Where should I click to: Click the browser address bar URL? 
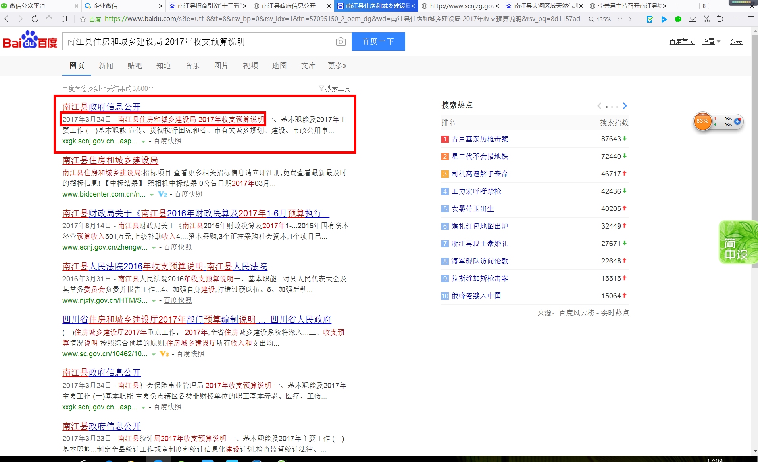click(342, 19)
